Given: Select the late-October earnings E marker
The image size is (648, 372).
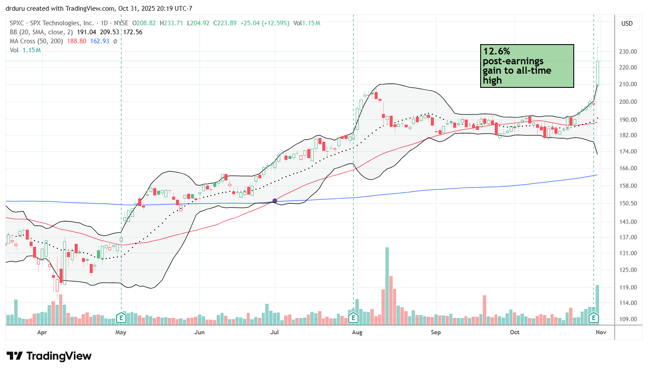Looking at the screenshot, I should (x=593, y=318).
